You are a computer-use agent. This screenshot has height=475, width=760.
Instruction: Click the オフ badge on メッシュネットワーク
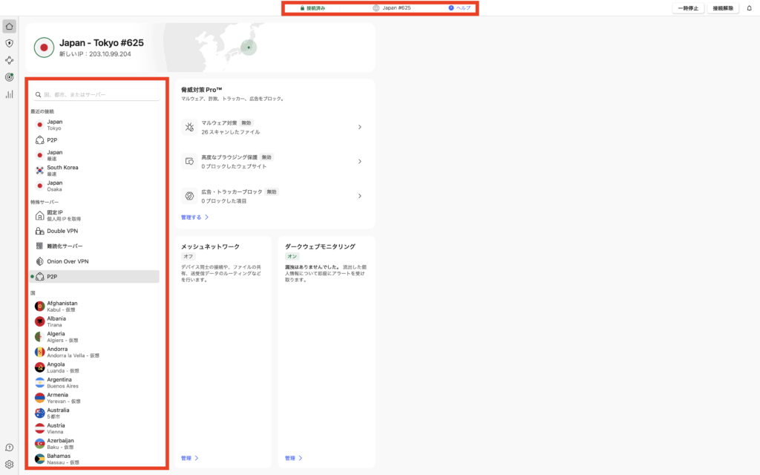[x=188, y=256]
